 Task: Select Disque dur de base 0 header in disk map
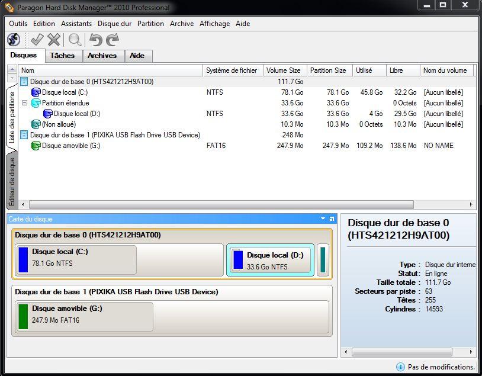[x=88, y=235]
